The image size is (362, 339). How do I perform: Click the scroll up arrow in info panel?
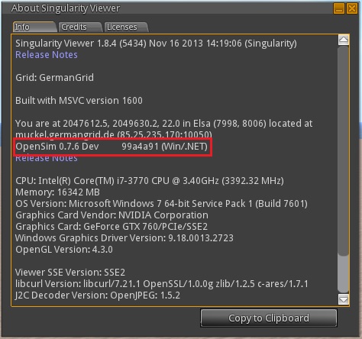[344, 40]
